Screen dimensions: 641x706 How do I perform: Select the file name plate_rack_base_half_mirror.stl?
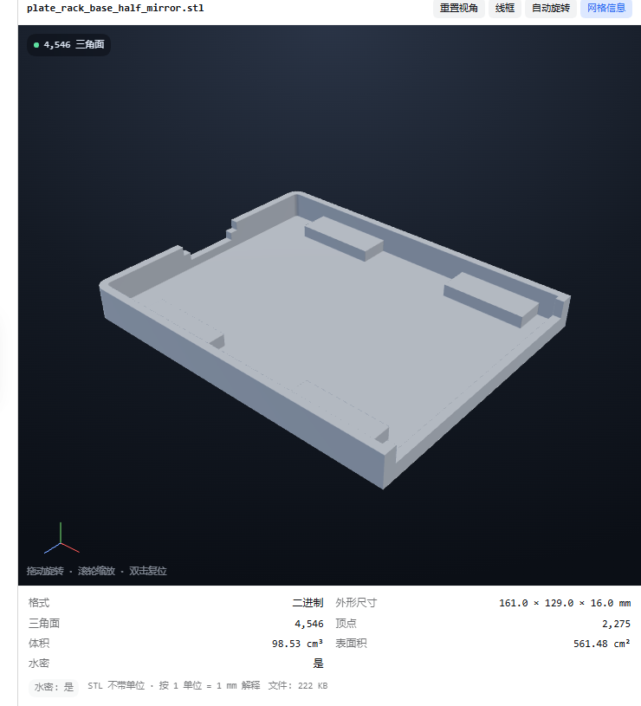tap(115, 8)
